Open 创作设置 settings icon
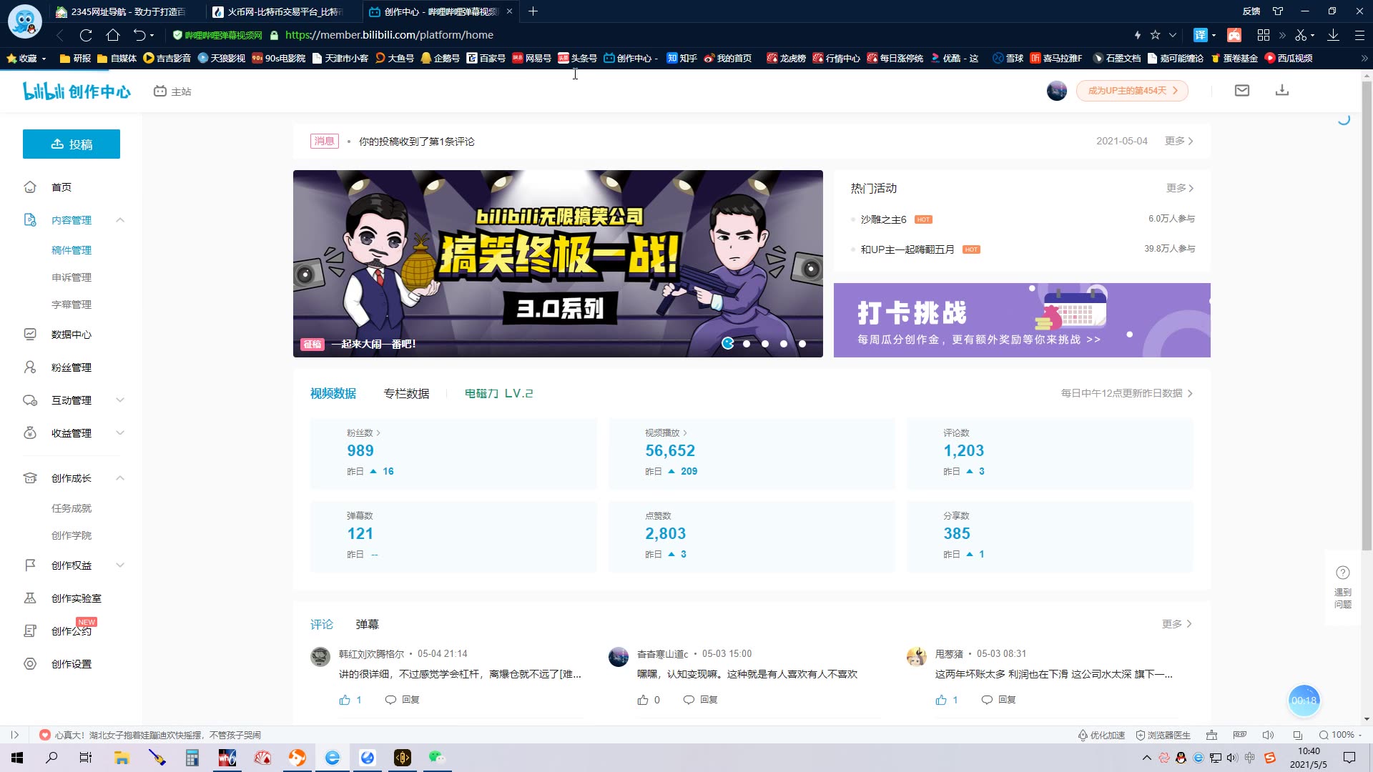 (30, 664)
